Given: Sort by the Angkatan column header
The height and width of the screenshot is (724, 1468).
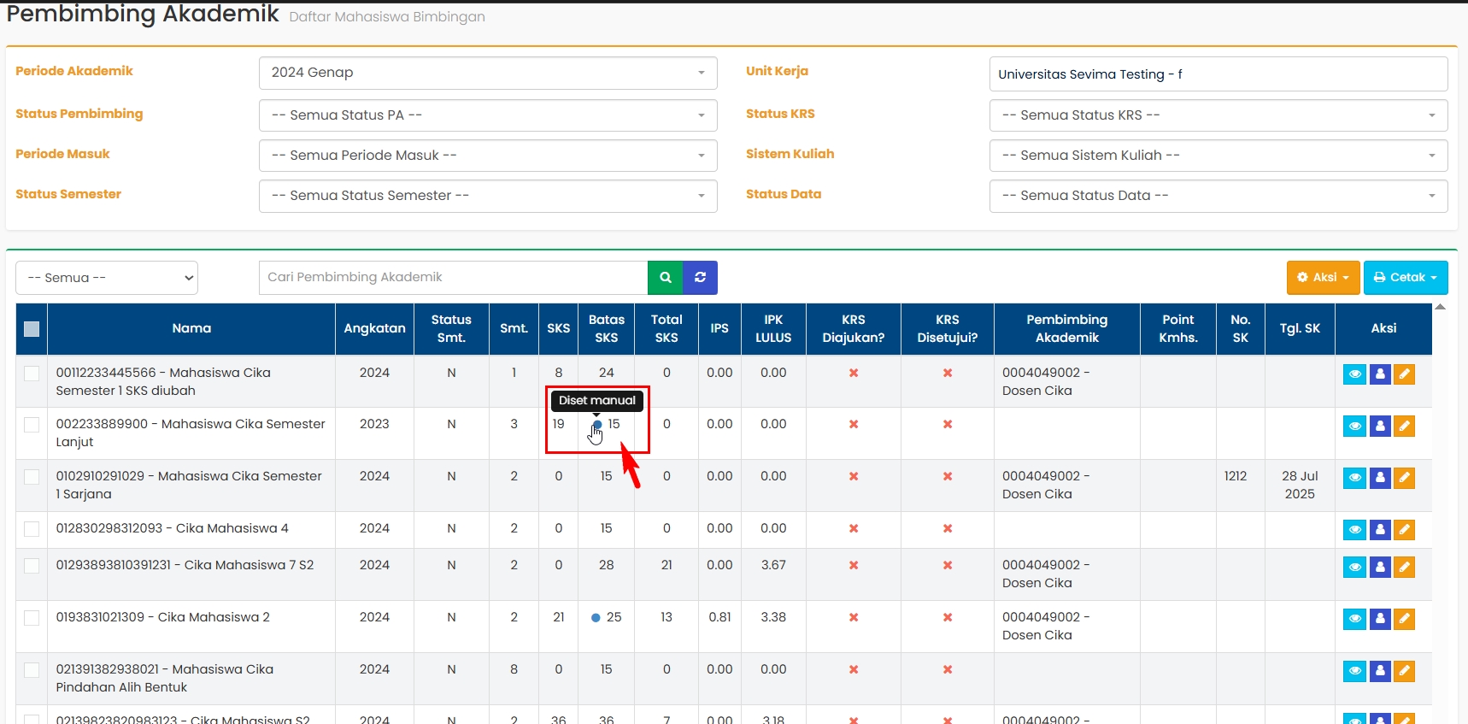Looking at the screenshot, I should [x=374, y=329].
